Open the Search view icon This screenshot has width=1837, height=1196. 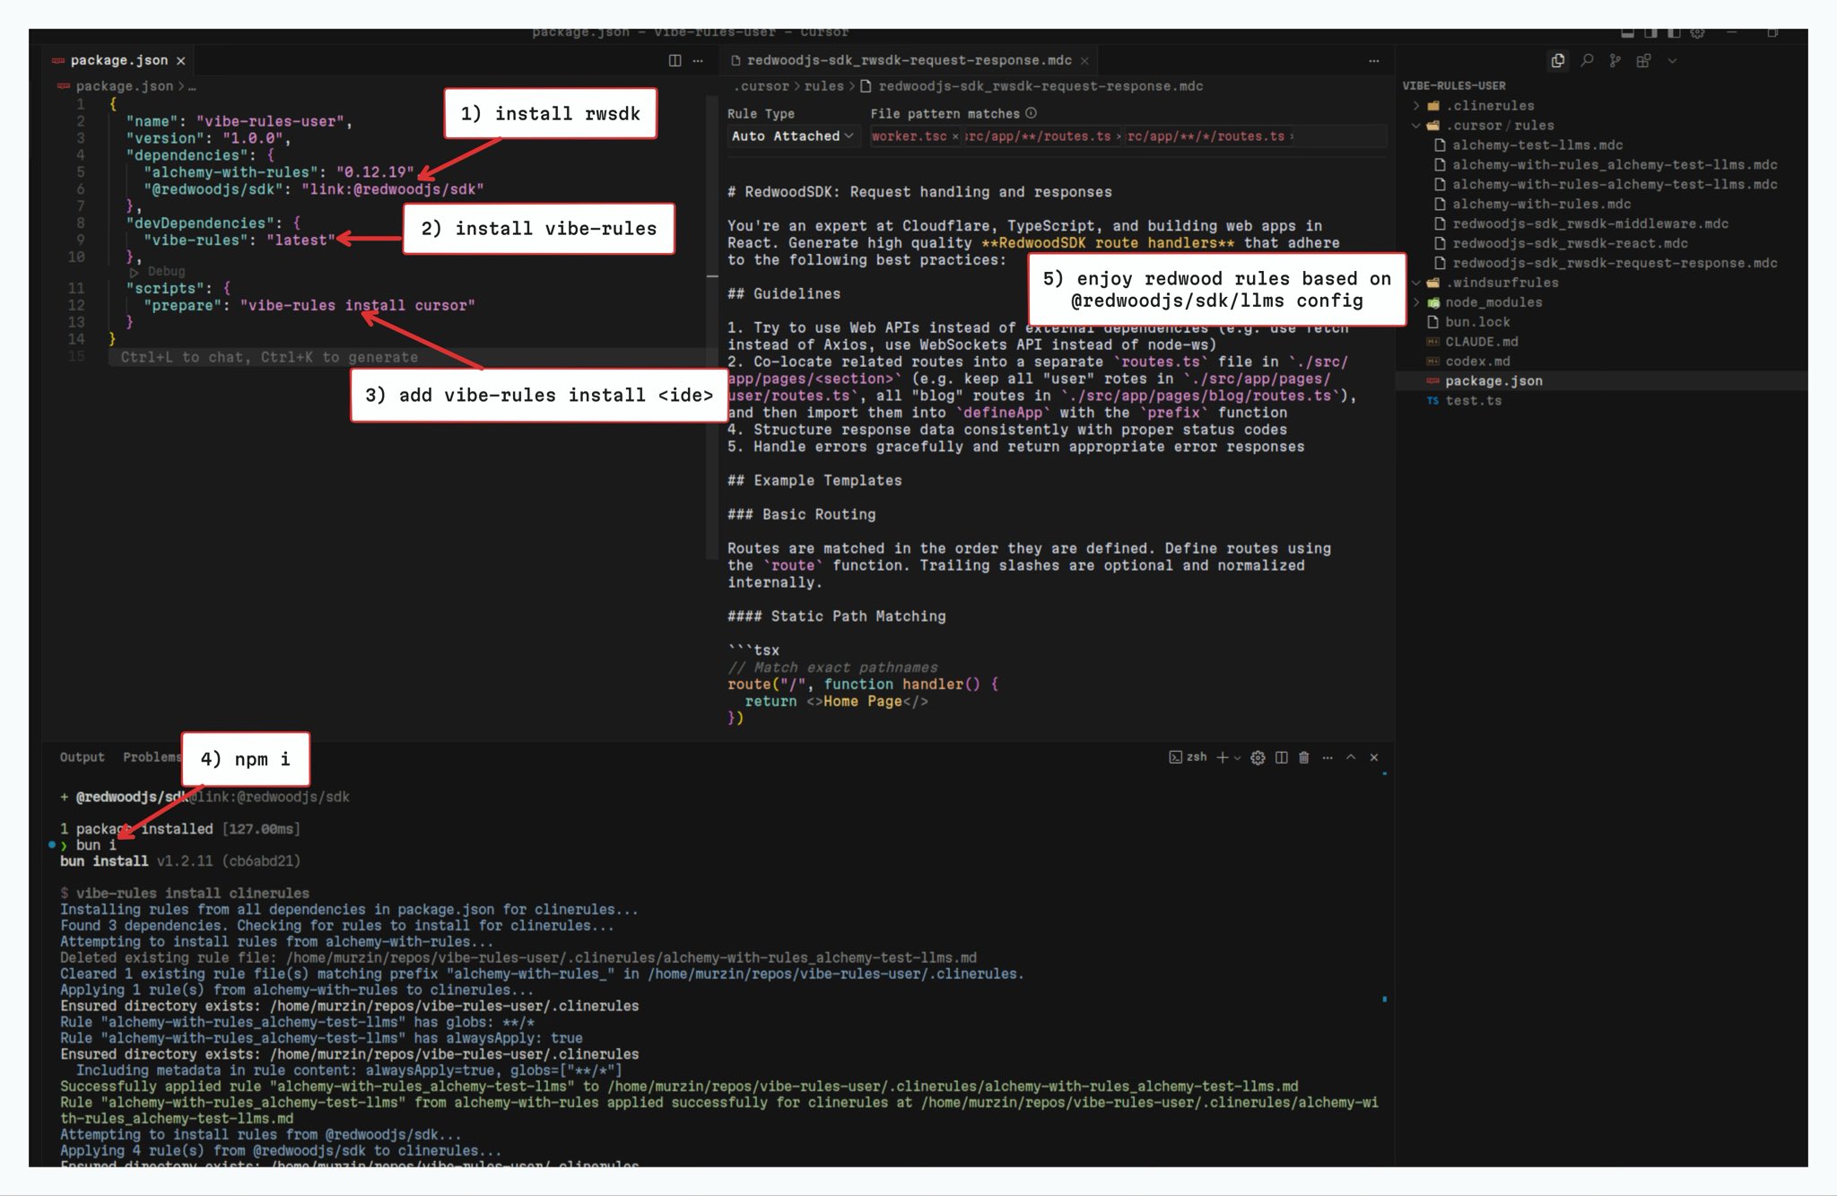coord(1587,60)
